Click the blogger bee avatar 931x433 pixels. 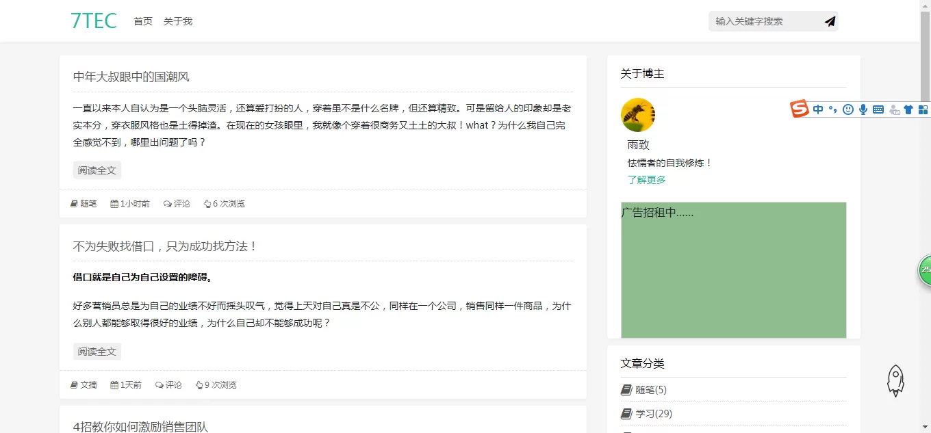(x=637, y=115)
